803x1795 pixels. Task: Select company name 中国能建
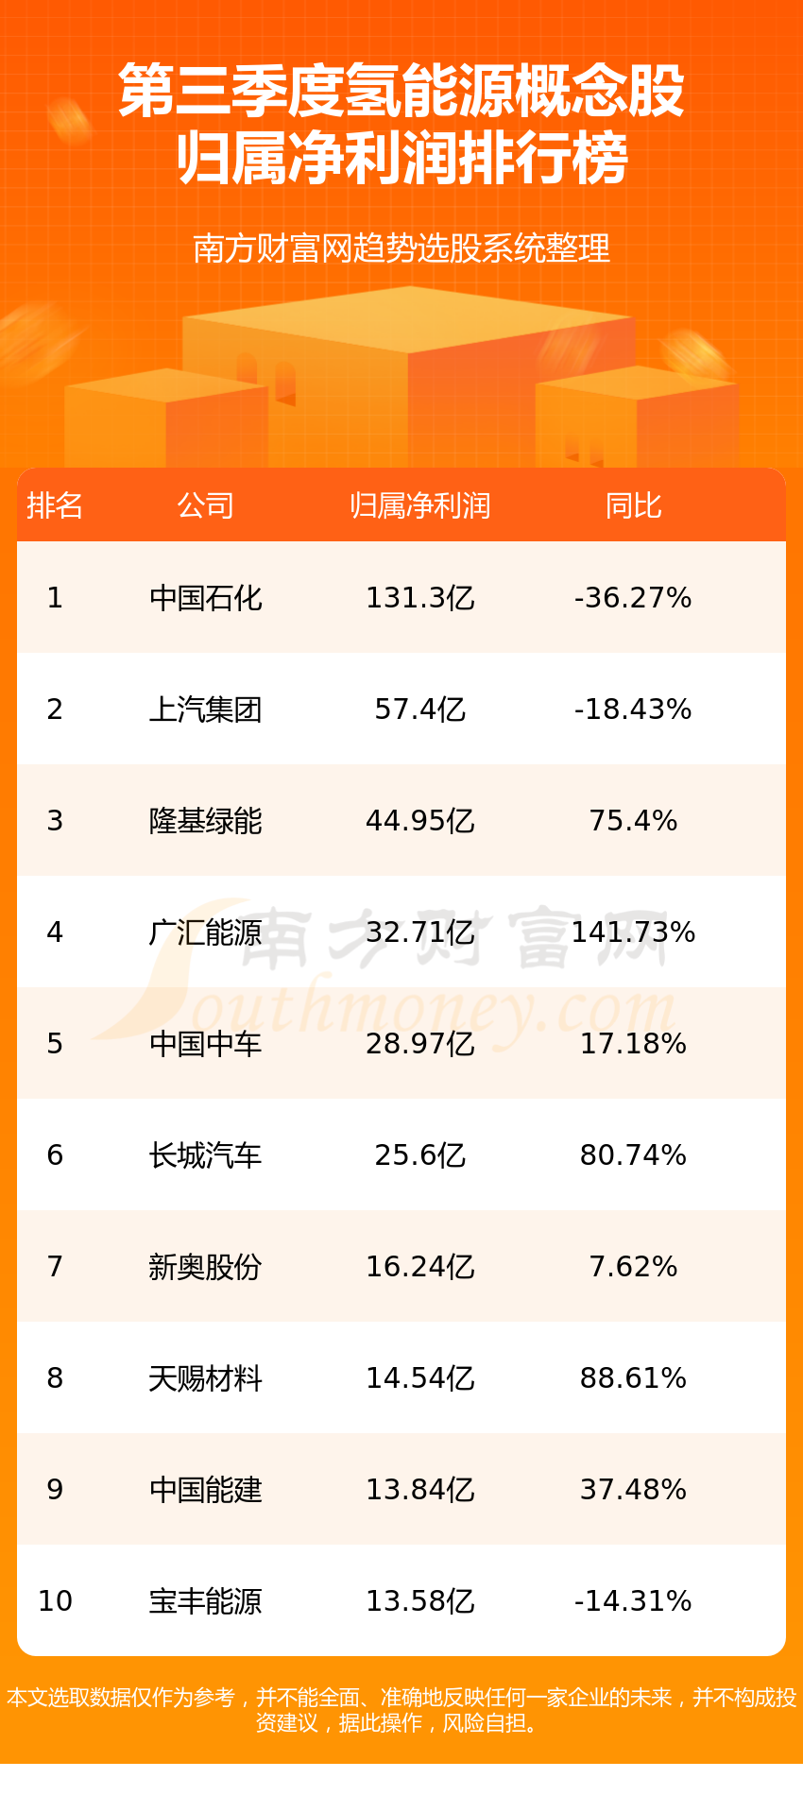(x=205, y=1490)
